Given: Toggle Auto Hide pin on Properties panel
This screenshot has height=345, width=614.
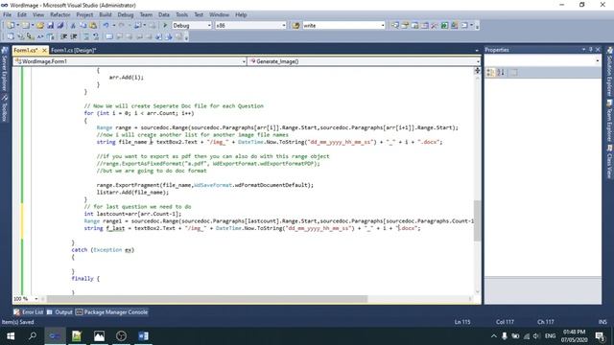Looking at the screenshot, I should (591, 50).
